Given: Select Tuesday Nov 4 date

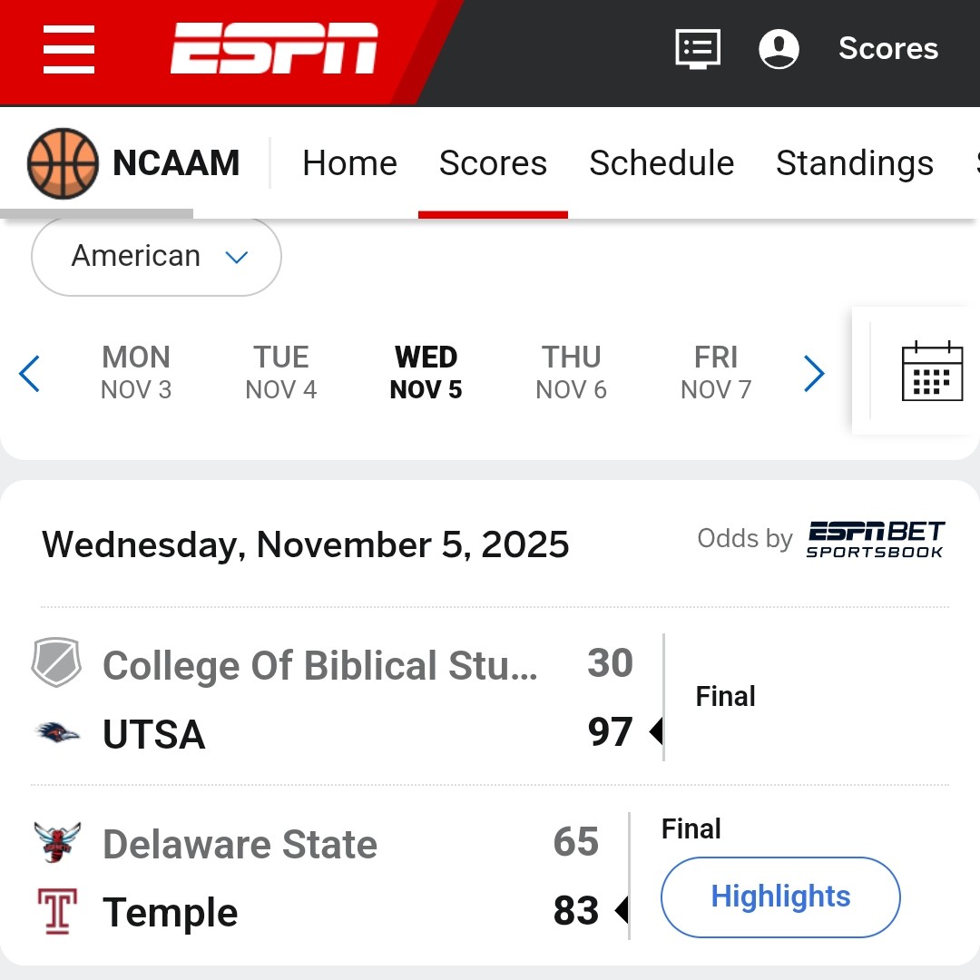Looking at the screenshot, I should pos(281,372).
